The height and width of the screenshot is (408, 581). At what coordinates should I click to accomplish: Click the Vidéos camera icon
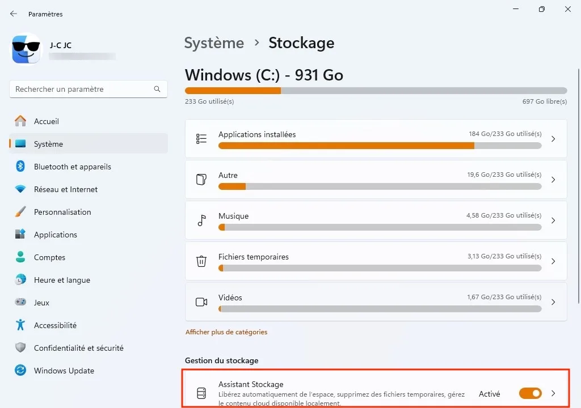(x=201, y=302)
